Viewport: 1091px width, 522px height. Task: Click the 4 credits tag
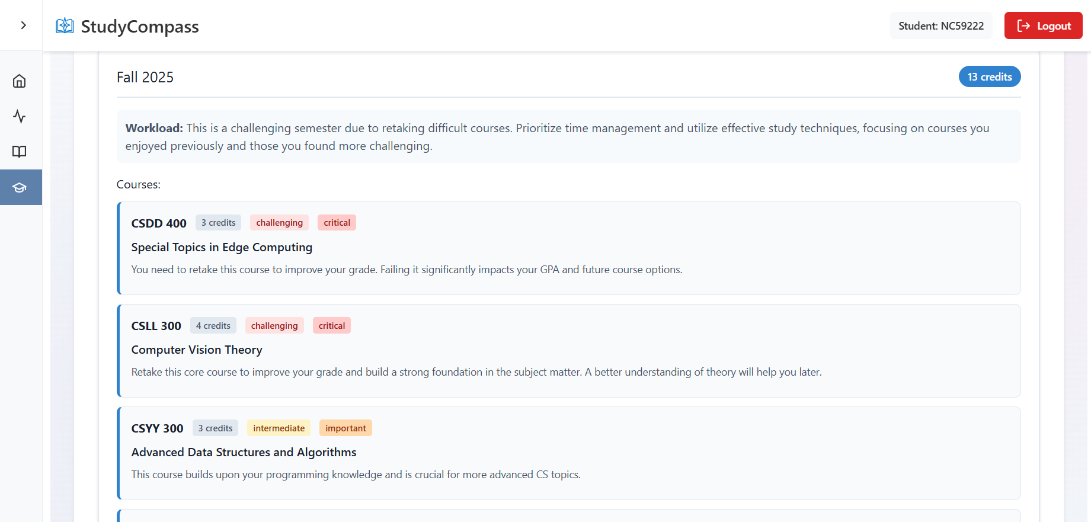point(213,326)
